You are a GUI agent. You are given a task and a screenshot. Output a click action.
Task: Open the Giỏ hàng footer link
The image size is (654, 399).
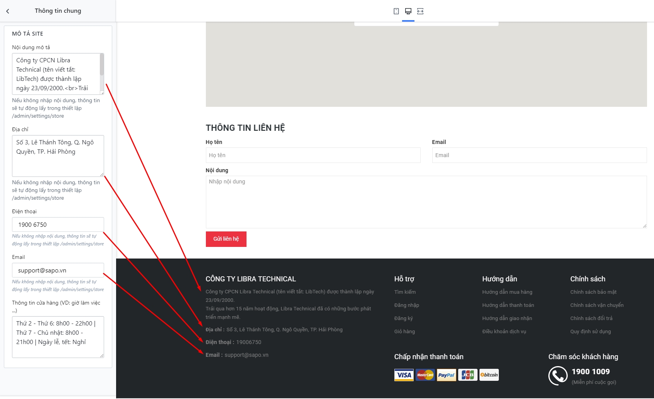(x=404, y=332)
